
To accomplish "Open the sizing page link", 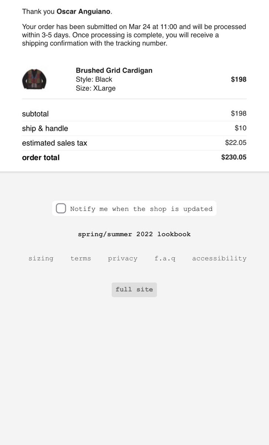I will 41,258.
